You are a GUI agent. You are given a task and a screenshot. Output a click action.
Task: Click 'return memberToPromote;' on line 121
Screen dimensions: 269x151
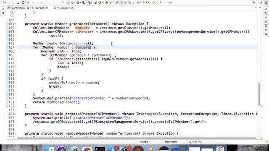[56, 102]
